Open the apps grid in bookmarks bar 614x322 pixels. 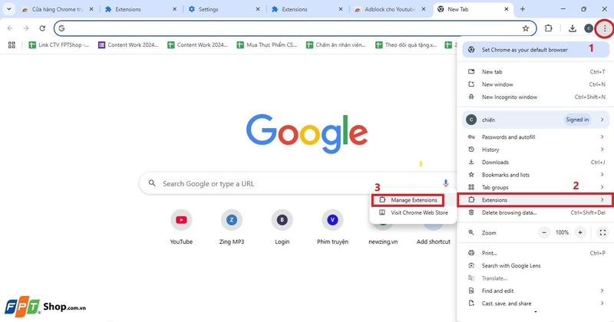12,45
